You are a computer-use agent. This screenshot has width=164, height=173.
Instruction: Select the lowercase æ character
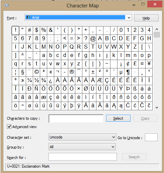[x=44, y=97]
